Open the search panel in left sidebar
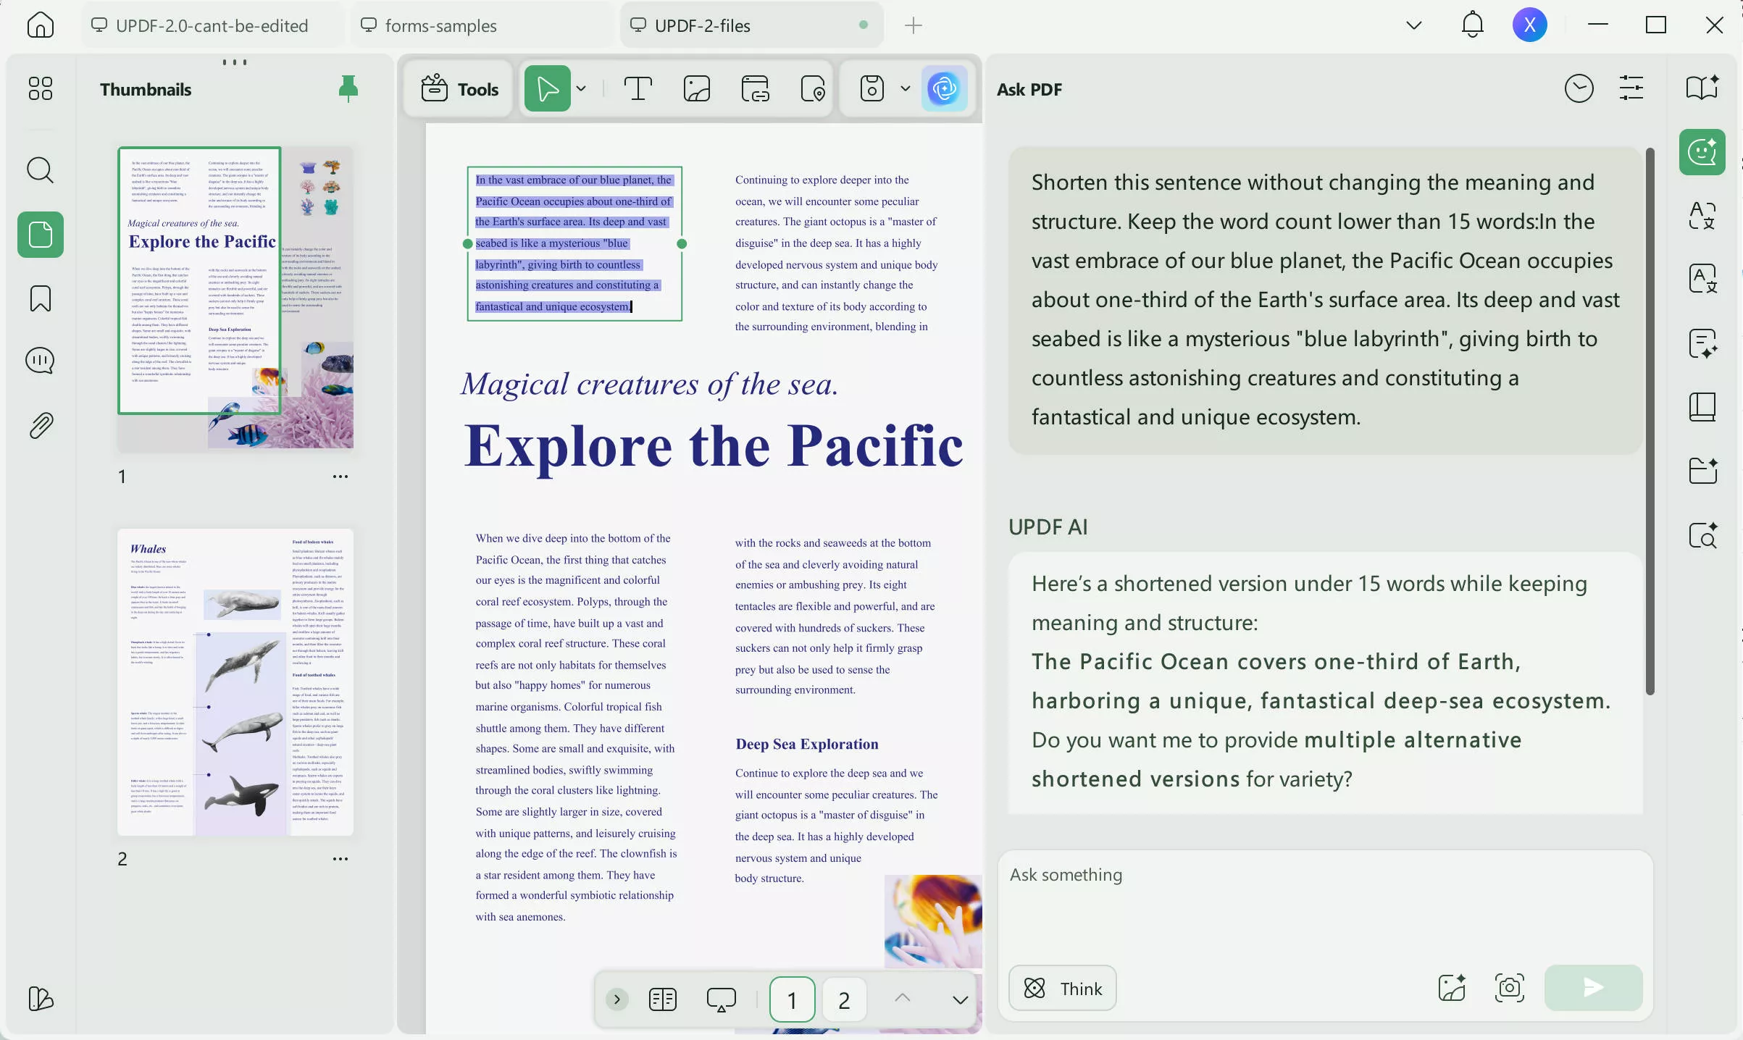 [x=40, y=170]
